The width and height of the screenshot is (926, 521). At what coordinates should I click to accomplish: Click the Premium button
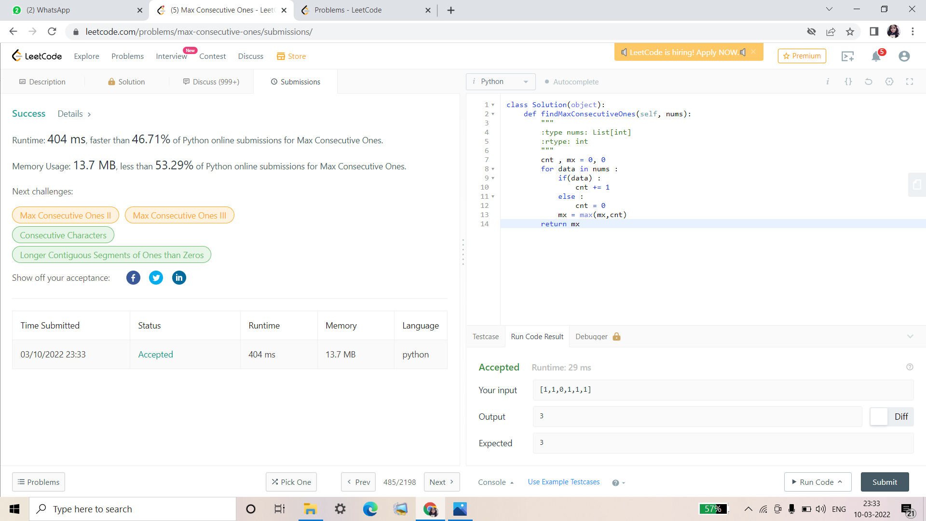pos(802,56)
